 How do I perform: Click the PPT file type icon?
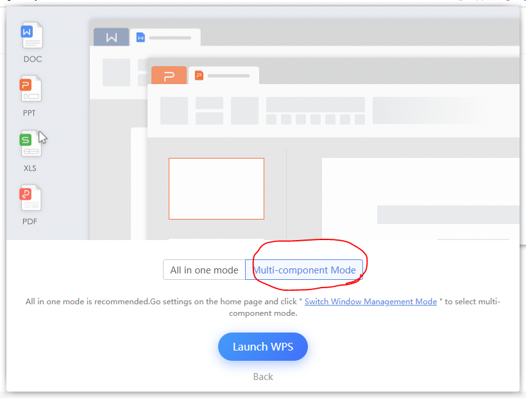[31, 89]
